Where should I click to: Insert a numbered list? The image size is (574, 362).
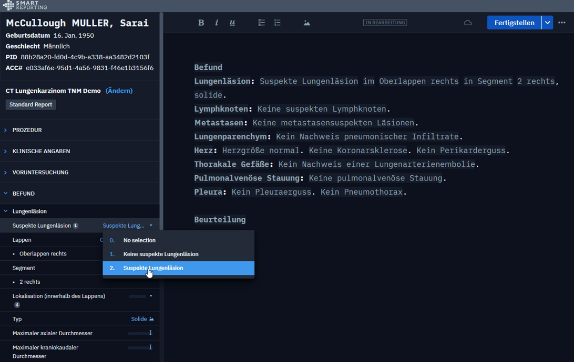click(x=277, y=23)
